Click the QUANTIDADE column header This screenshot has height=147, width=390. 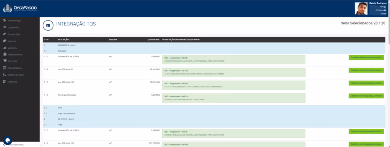153,40
